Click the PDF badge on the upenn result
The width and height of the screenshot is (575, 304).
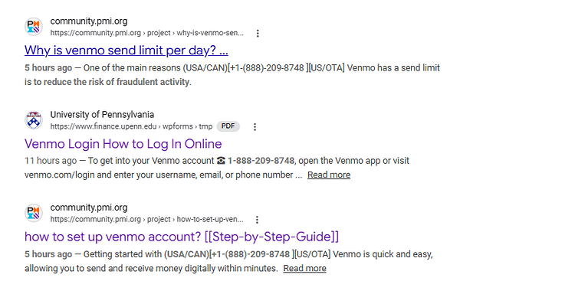(x=228, y=126)
